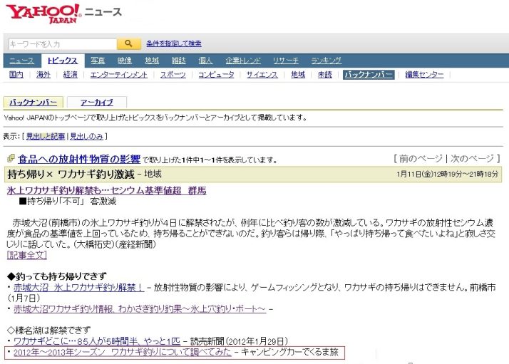
Task: Click the yellow search magnifier button
Action: click(128, 44)
